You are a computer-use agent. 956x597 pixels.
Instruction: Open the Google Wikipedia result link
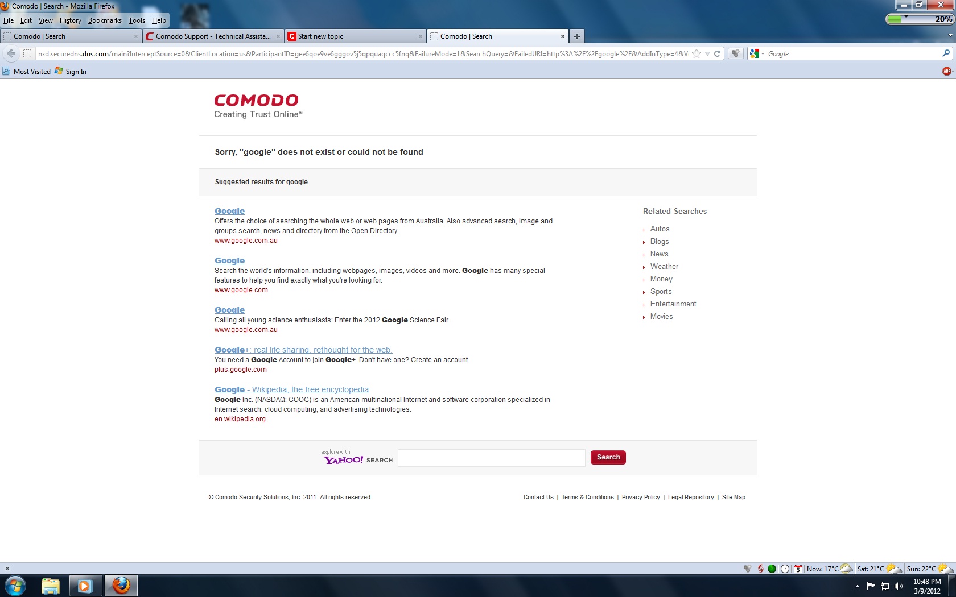pyautogui.click(x=291, y=389)
